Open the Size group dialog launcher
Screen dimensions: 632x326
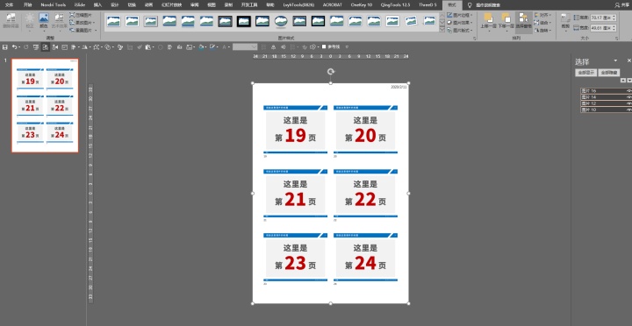617,39
